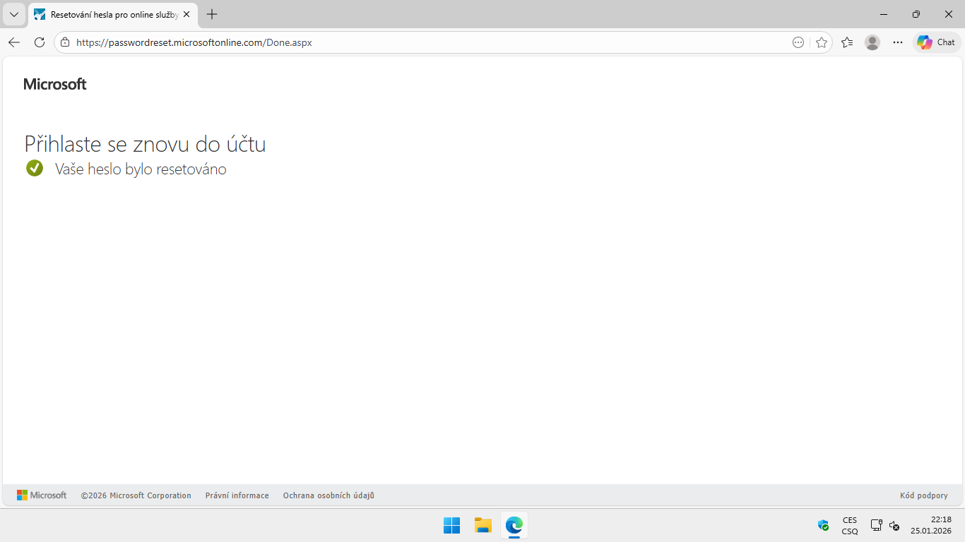Click the address bar to edit the URL
965x542 pixels.
[424, 42]
